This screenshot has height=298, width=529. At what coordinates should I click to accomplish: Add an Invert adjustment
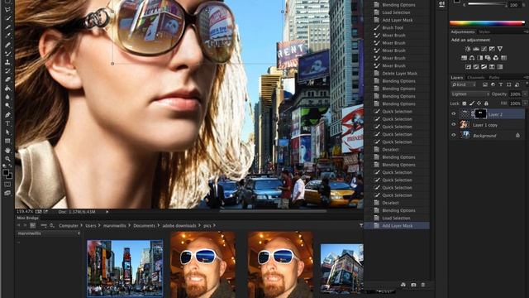tap(469, 67)
